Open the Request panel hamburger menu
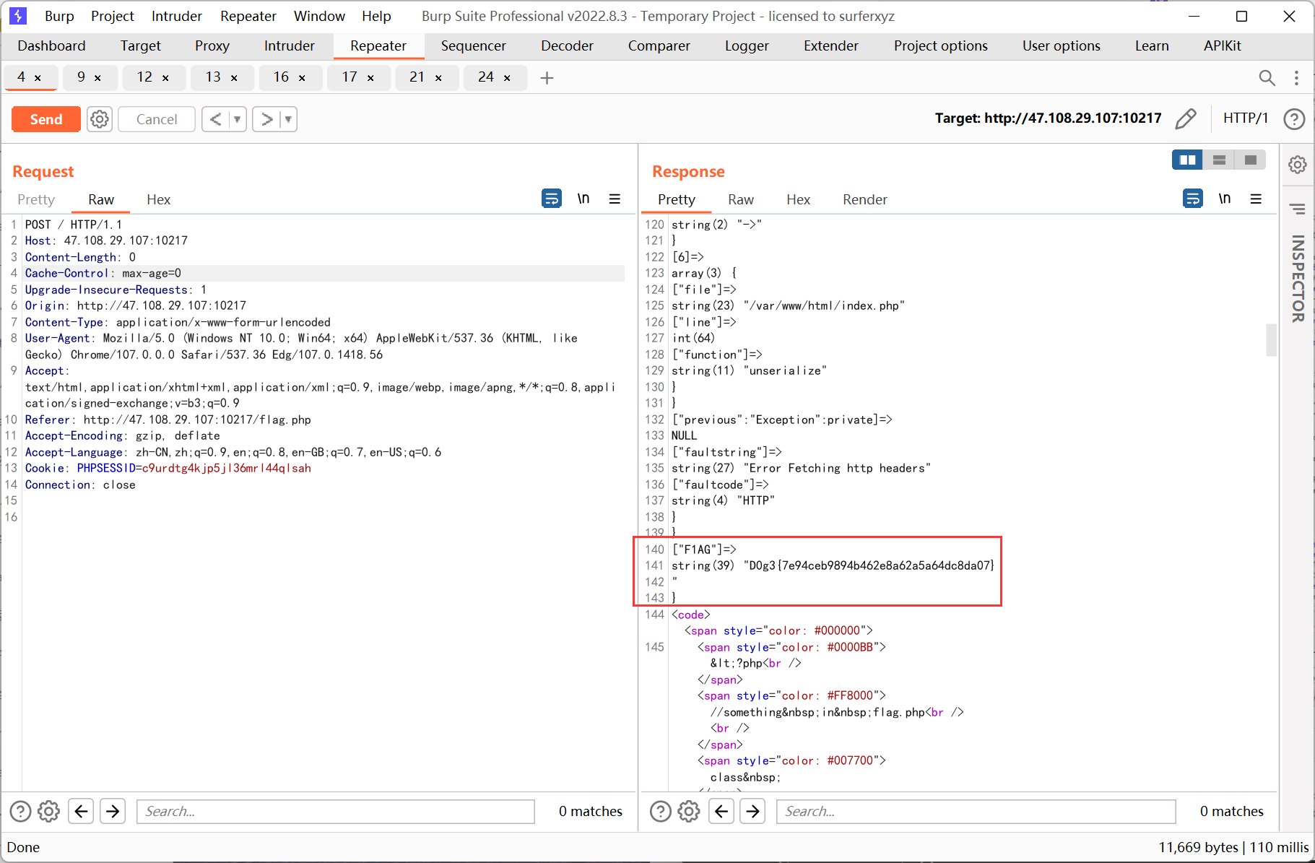 click(615, 199)
